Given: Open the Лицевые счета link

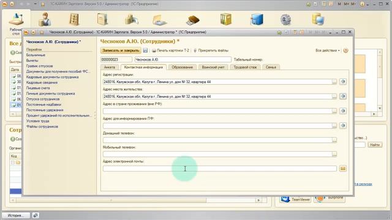Looking at the screenshot, I should coord(38,88).
